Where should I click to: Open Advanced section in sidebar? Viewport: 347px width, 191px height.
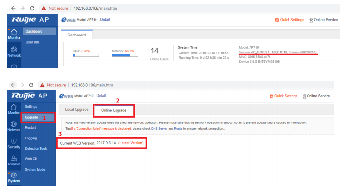[14, 160]
